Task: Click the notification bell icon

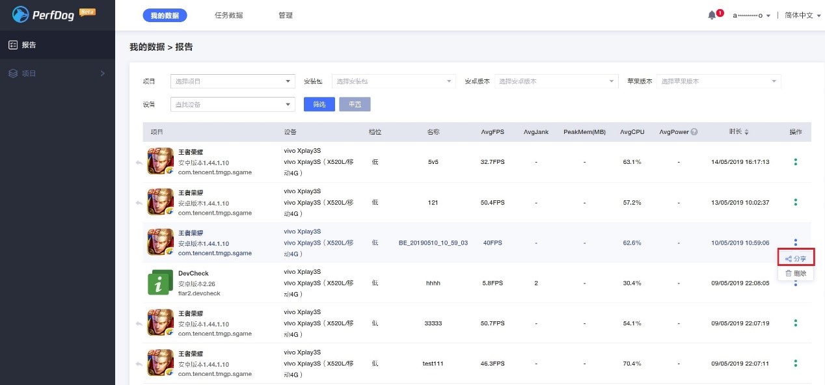Action: coord(713,14)
